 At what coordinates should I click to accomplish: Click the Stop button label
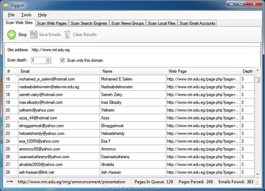pyautogui.click(x=23, y=35)
